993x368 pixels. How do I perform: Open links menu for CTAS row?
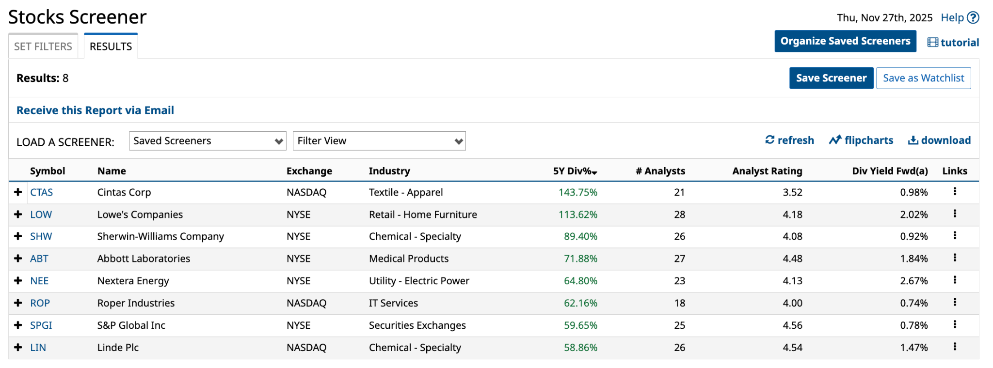(x=955, y=192)
